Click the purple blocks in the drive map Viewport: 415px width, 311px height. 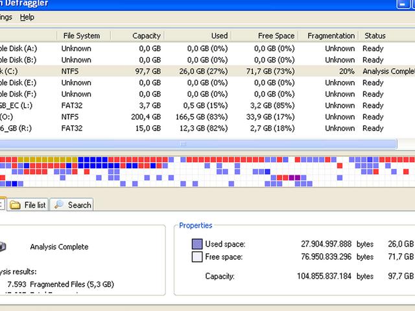(x=294, y=177)
